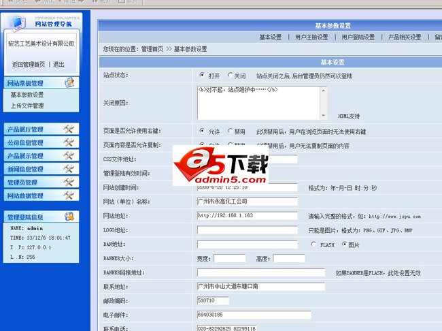Click the 邮政编码 input field
This screenshot has height=331, width=442.
[x=213, y=301]
